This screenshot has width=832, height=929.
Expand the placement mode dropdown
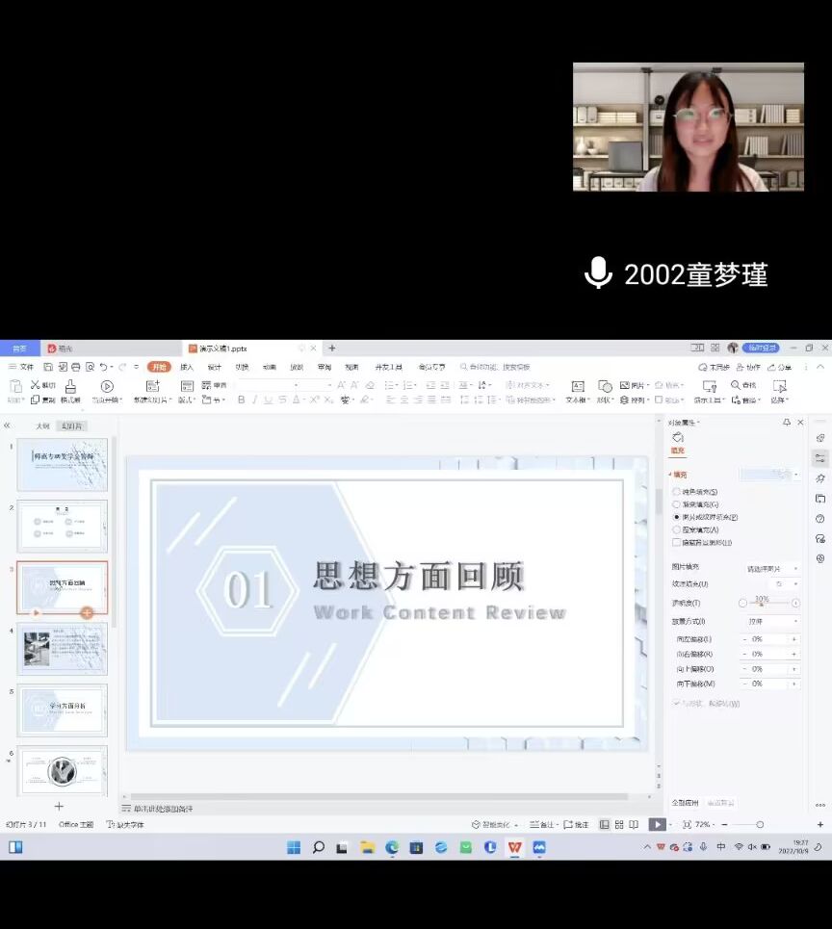pyautogui.click(x=772, y=622)
